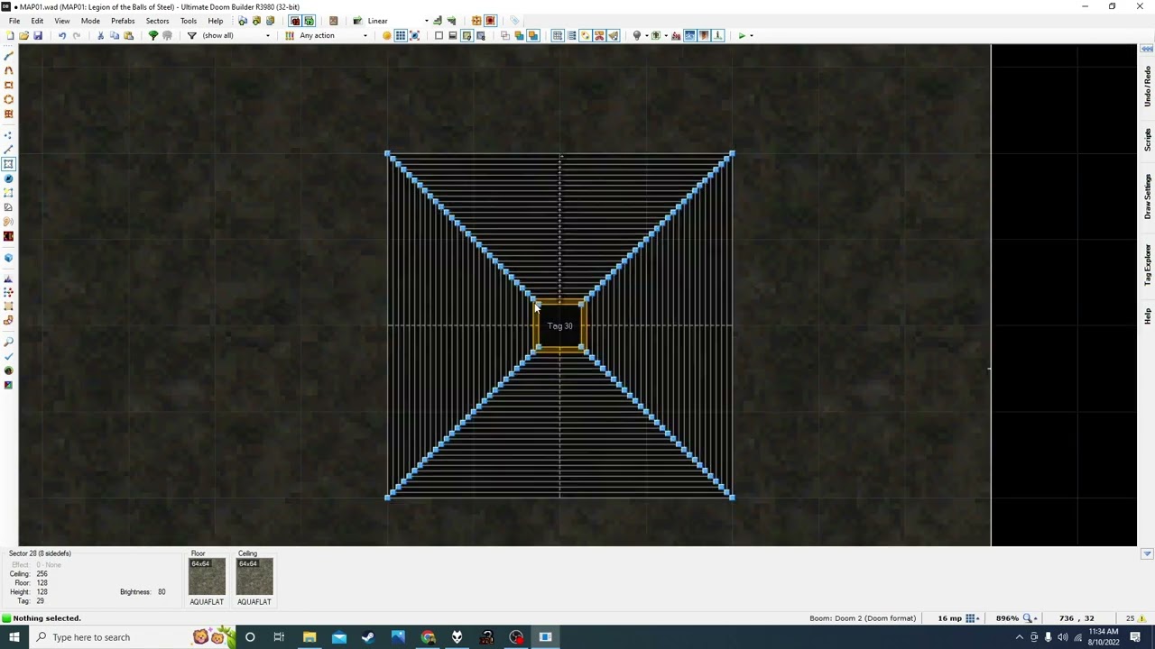Expand the model rendering dropdown arrow
The image size is (1155, 649).
click(666, 35)
